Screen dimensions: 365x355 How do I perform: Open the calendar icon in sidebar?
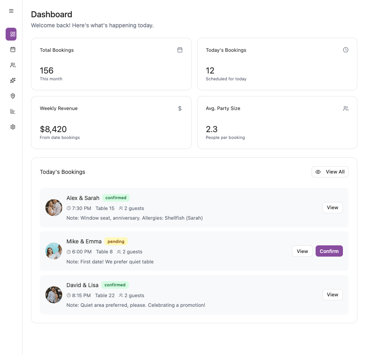(13, 49)
